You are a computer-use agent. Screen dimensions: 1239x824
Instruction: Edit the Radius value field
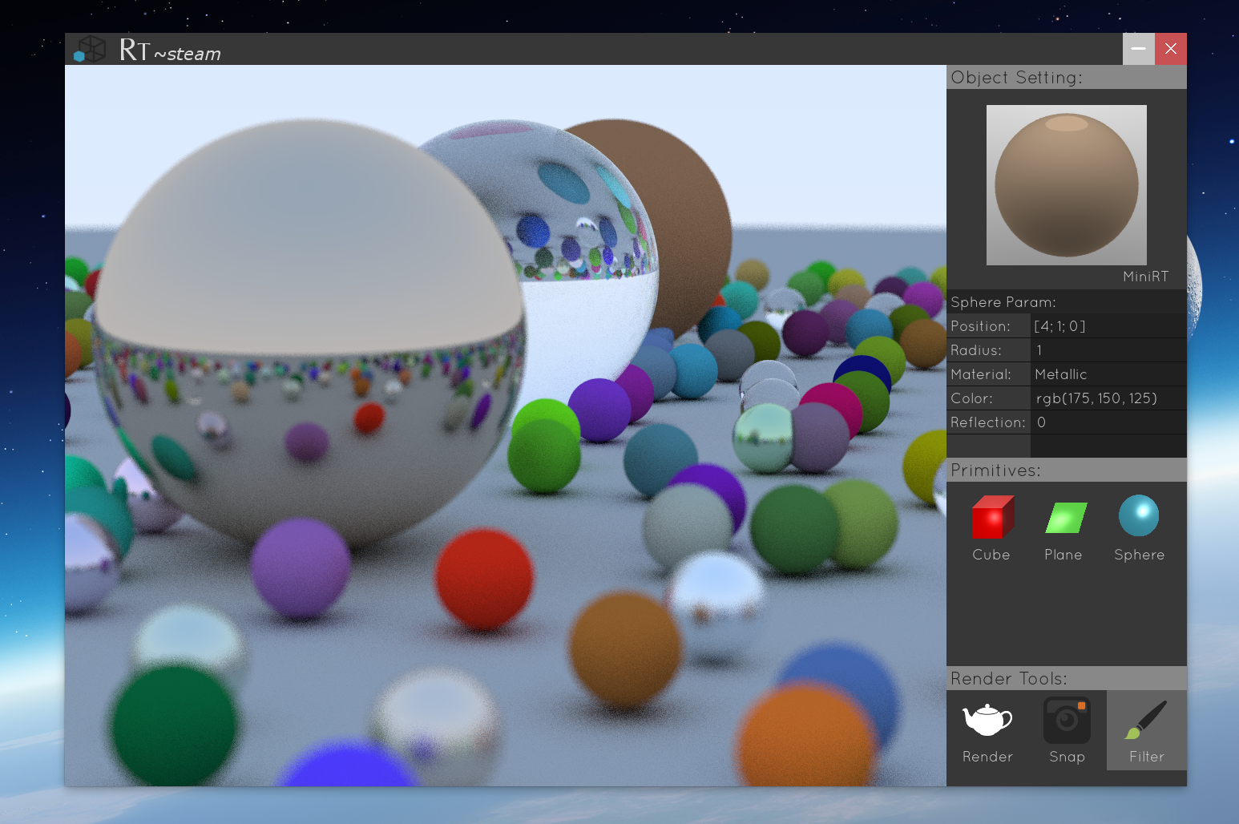[x=1108, y=350]
